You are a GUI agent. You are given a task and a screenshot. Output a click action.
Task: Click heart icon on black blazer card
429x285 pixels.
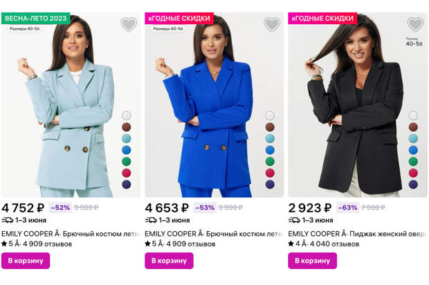pos(415,25)
